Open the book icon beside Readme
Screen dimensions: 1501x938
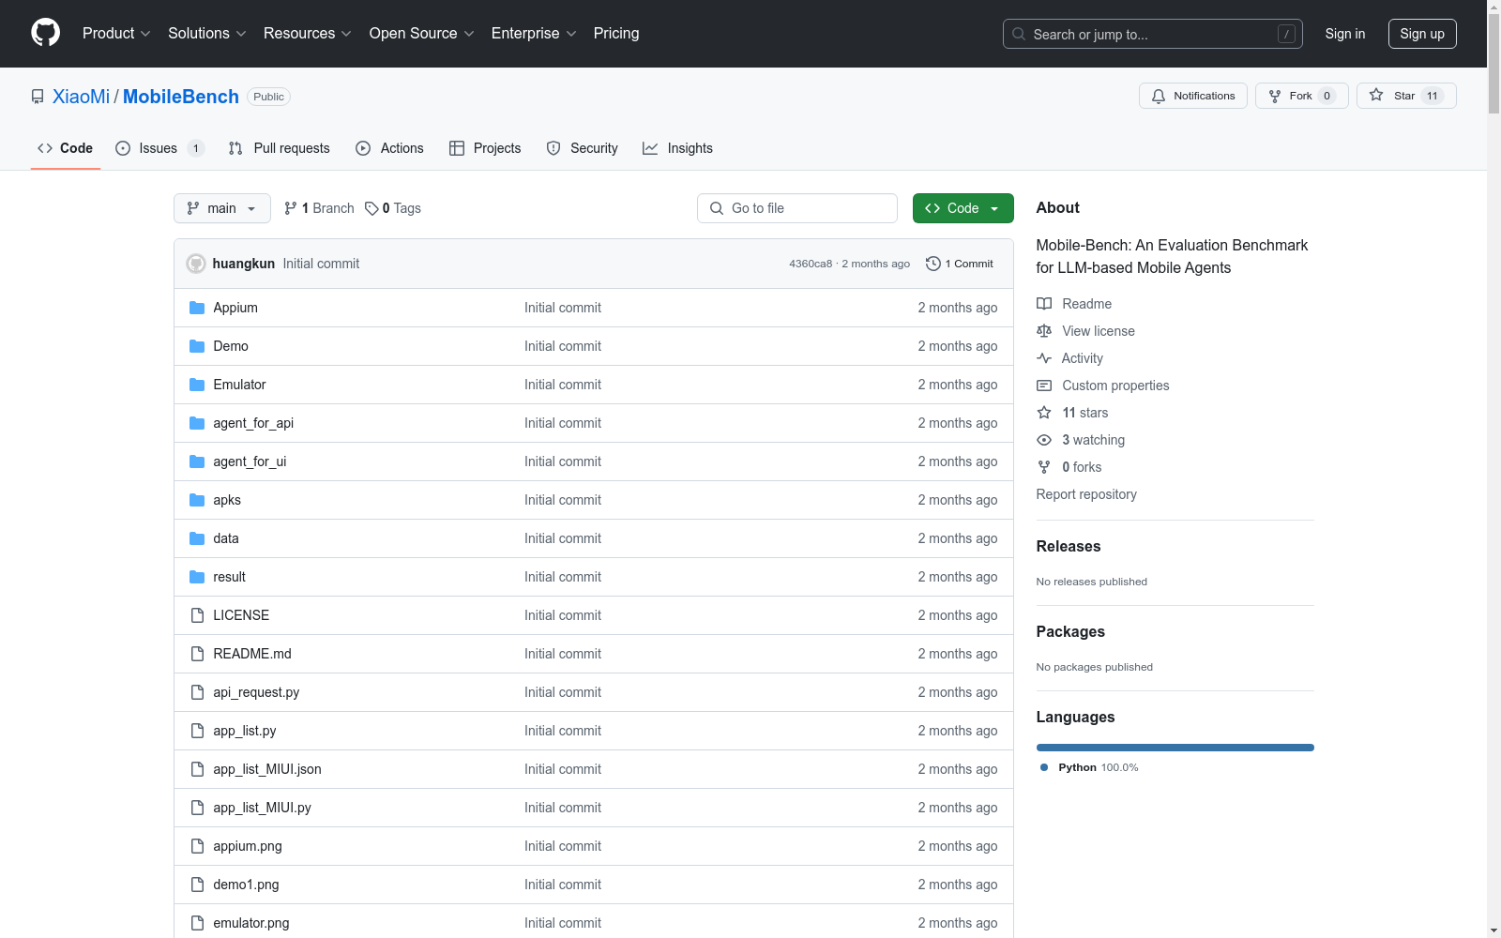tap(1044, 304)
